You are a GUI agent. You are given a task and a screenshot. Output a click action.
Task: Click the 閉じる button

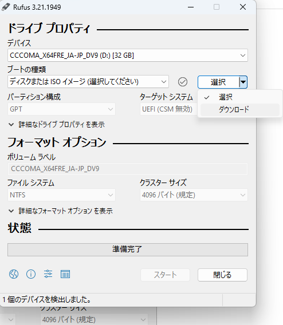click(222, 275)
